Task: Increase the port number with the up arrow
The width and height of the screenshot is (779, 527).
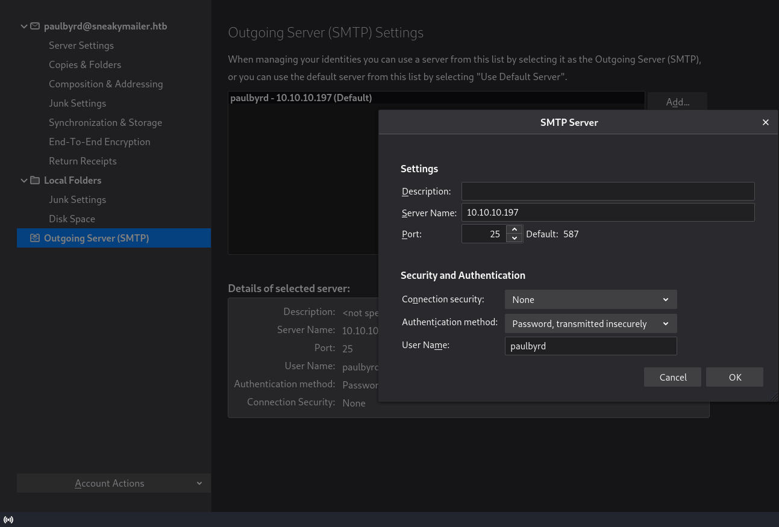Action: [x=514, y=229]
